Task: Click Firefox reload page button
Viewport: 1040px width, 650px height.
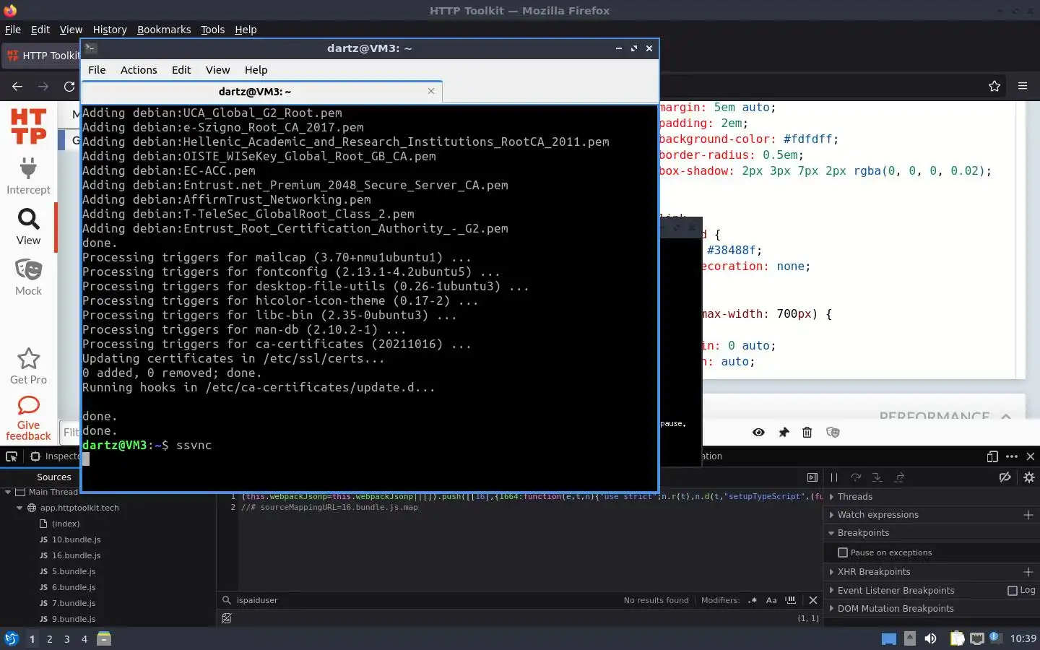Action: (x=69, y=86)
